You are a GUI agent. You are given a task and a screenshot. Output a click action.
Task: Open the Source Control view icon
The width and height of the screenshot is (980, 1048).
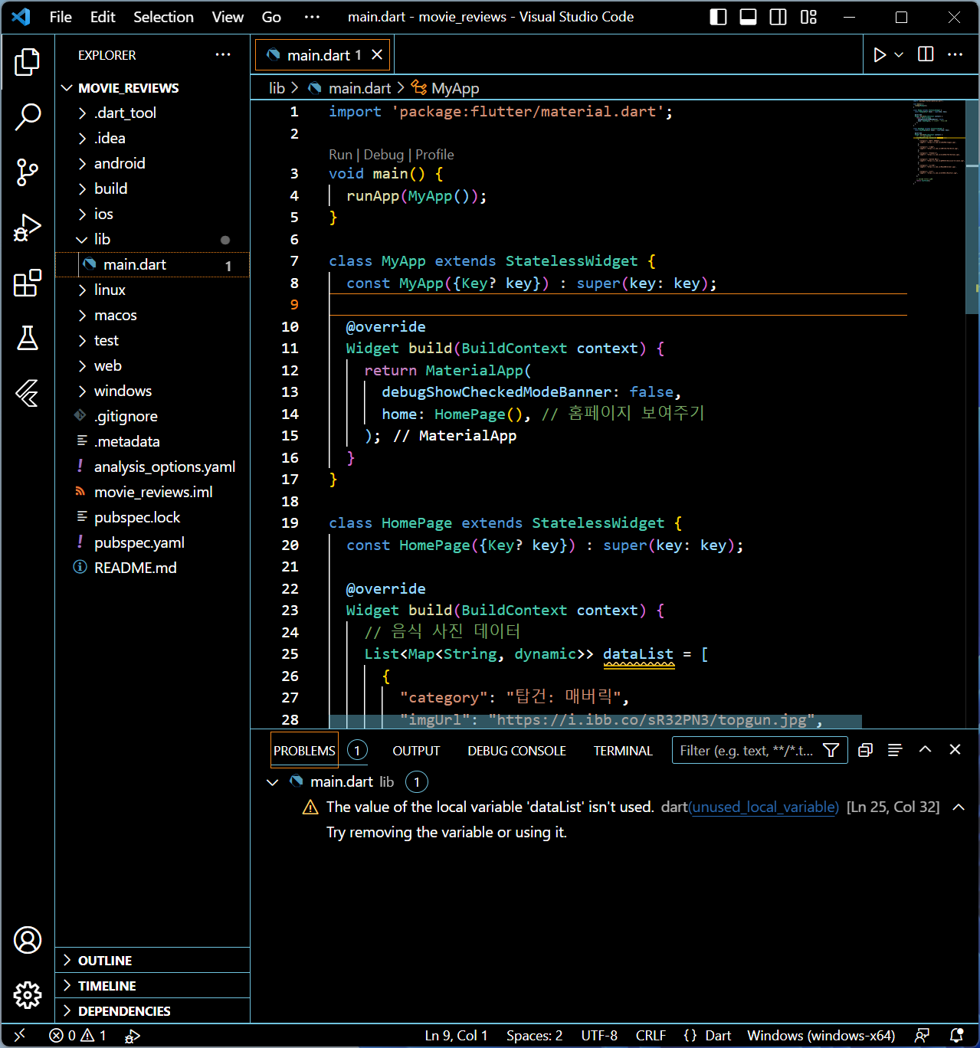[28, 172]
